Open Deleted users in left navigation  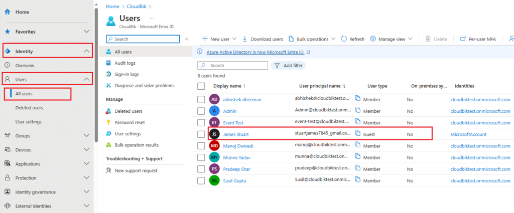pyautogui.click(x=29, y=108)
